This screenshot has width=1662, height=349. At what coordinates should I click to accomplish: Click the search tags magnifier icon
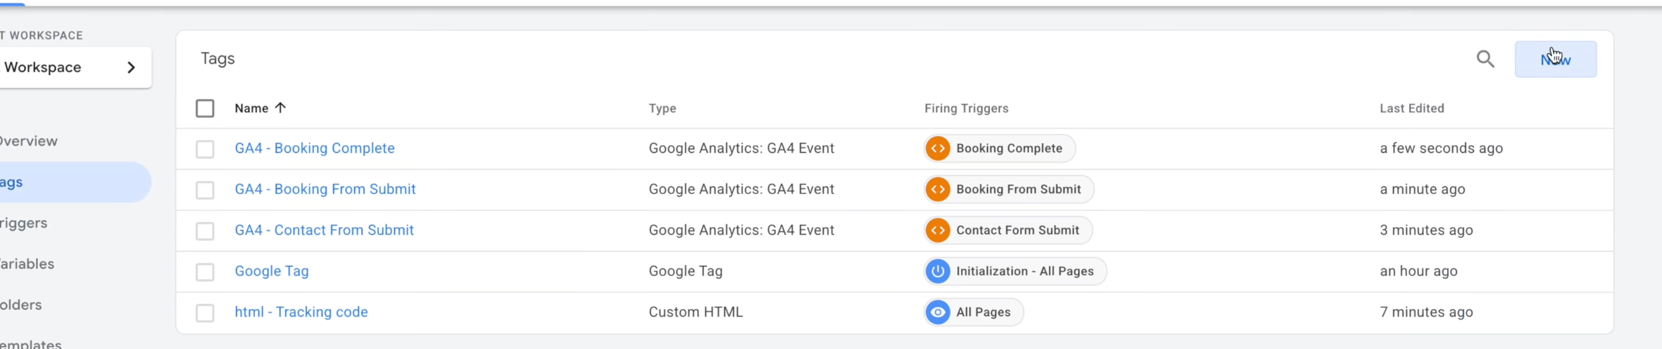coord(1485,59)
